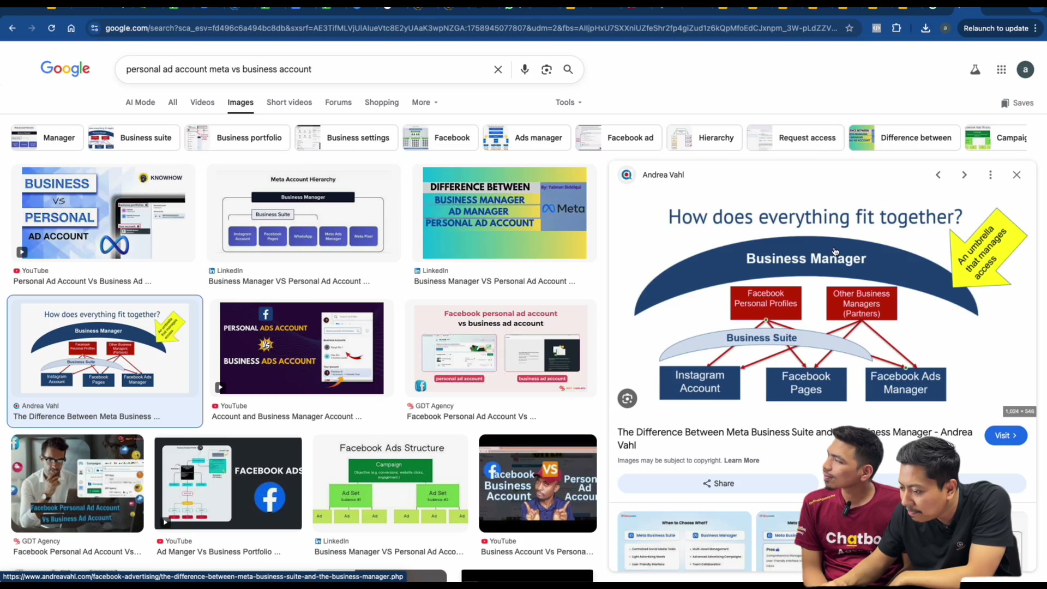Bookmark this page with the star icon

tap(849, 28)
